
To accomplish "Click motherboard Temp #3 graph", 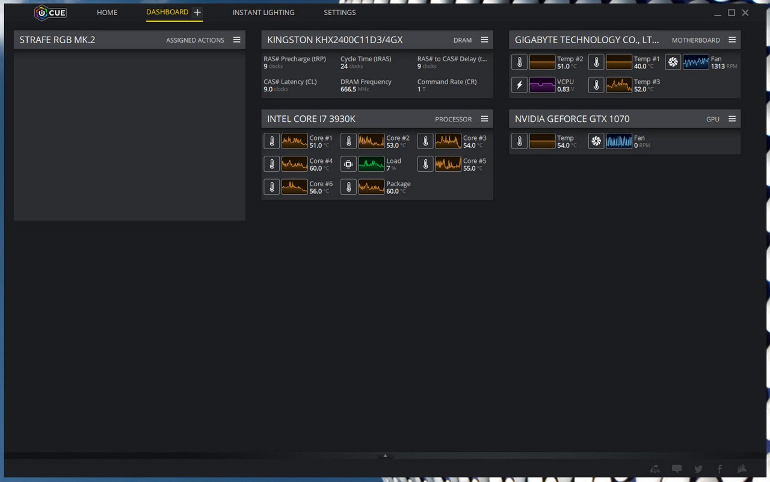I will [619, 85].
